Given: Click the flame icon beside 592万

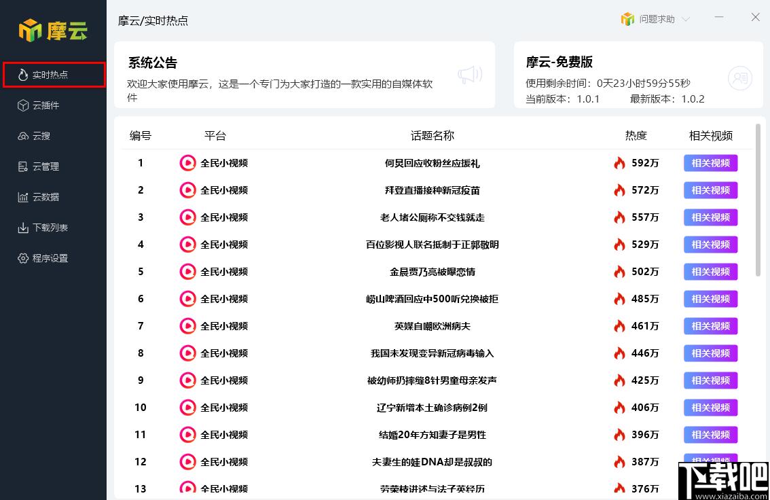Looking at the screenshot, I should pos(620,162).
